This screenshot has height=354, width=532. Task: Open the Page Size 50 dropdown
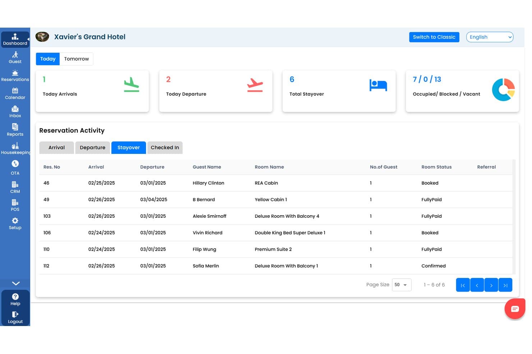[x=402, y=285]
